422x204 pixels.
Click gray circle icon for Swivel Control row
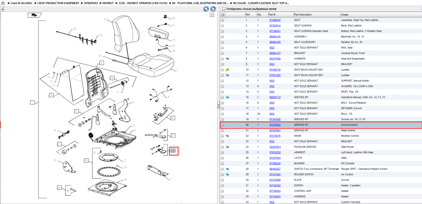point(222,125)
